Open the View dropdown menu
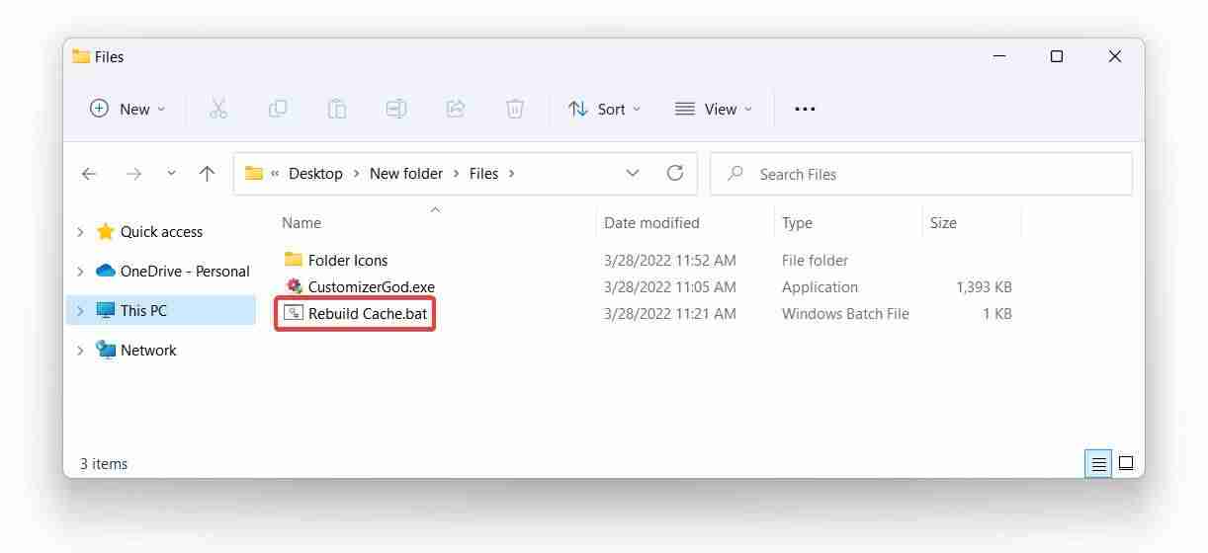1208x553 pixels. pos(714,109)
